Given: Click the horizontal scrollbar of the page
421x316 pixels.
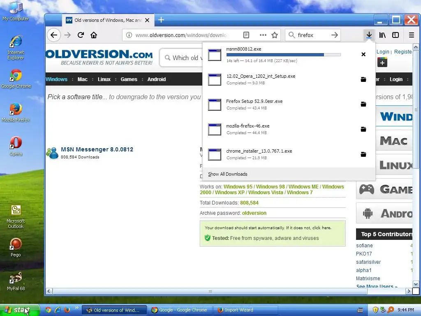Looking at the screenshot, I should pyautogui.click(x=210, y=291).
